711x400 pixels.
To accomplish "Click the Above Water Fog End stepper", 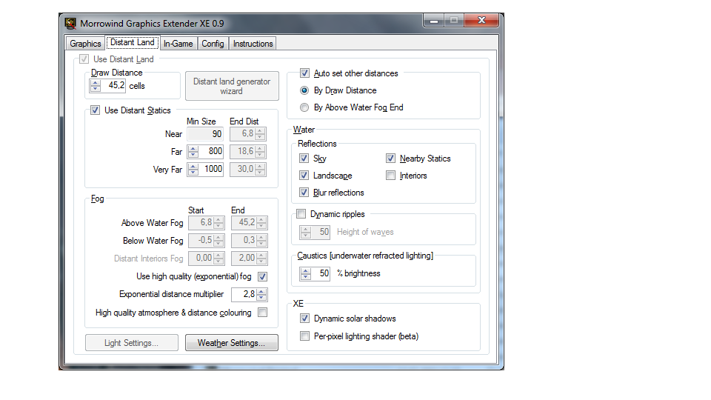I will [261, 223].
